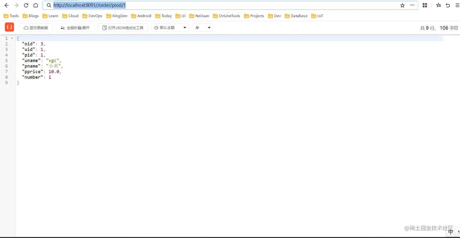Open the browser home page
The width and height of the screenshot is (460, 238).
[36, 5]
